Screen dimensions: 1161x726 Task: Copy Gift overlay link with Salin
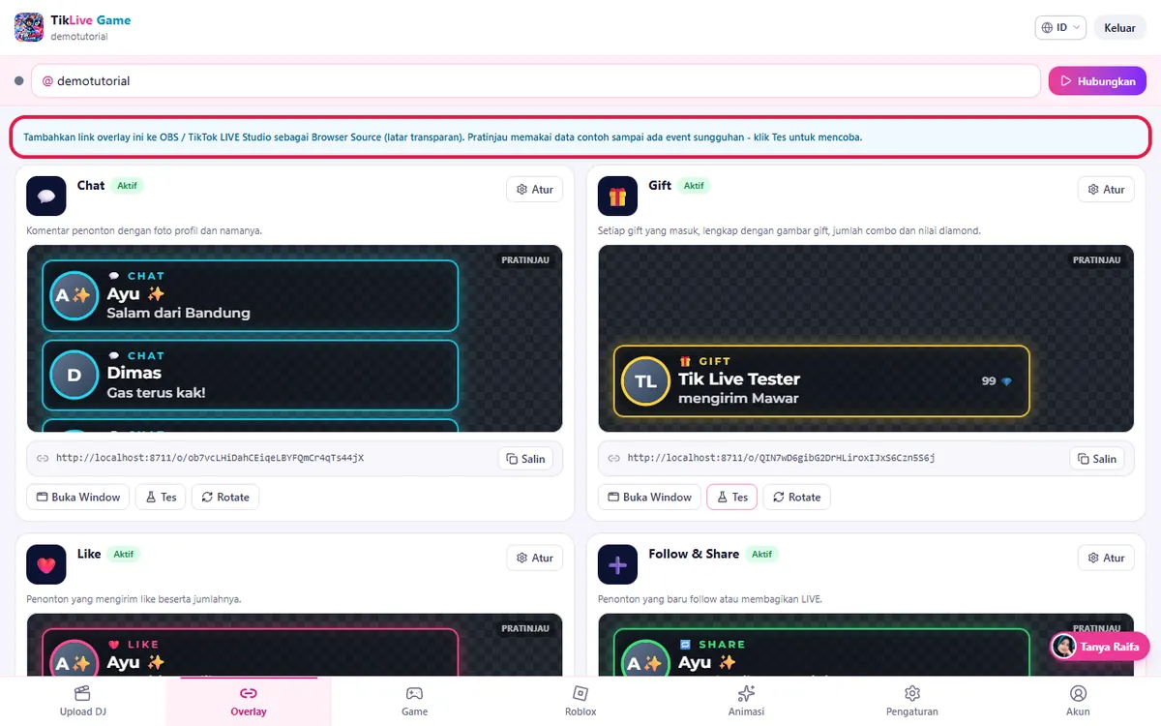click(x=1096, y=459)
